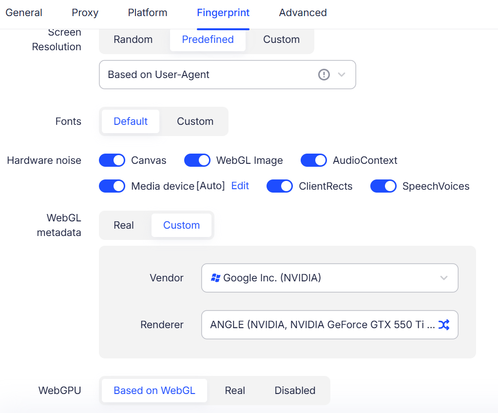
Task: Disable the WebGL Image noise toggle
Action: click(197, 160)
